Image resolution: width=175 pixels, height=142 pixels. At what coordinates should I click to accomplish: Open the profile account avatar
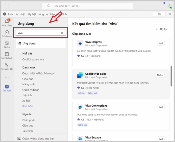(169, 6)
